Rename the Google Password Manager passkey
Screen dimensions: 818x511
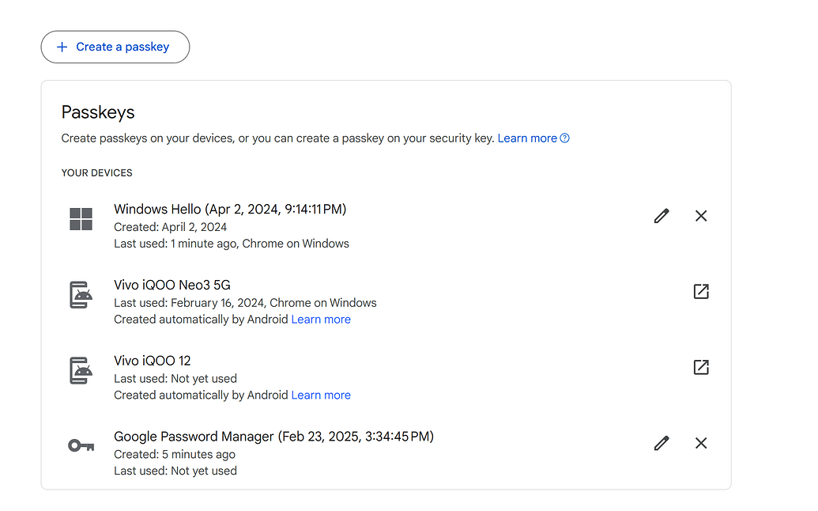tap(662, 443)
